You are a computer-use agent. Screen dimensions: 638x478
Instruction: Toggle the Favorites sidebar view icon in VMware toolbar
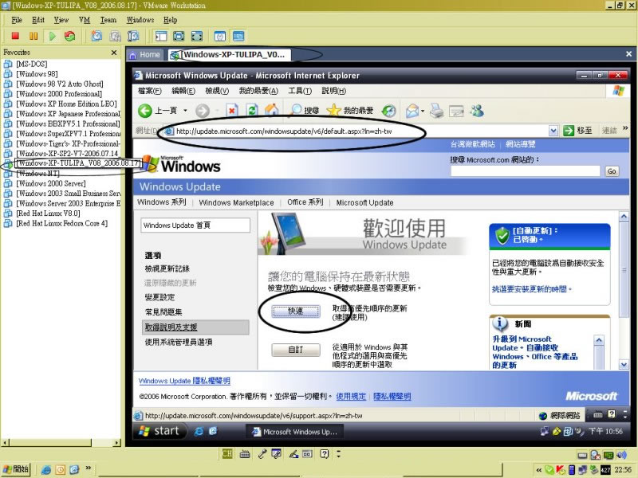[161, 36]
